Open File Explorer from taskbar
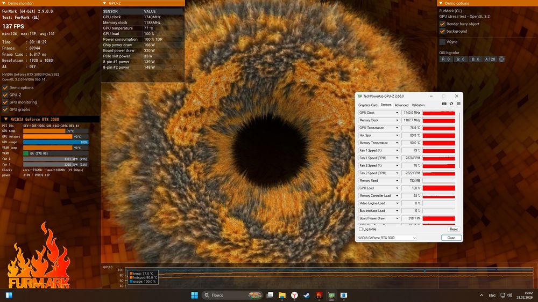Screen dimensions: 538x302 click(x=282, y=295)
